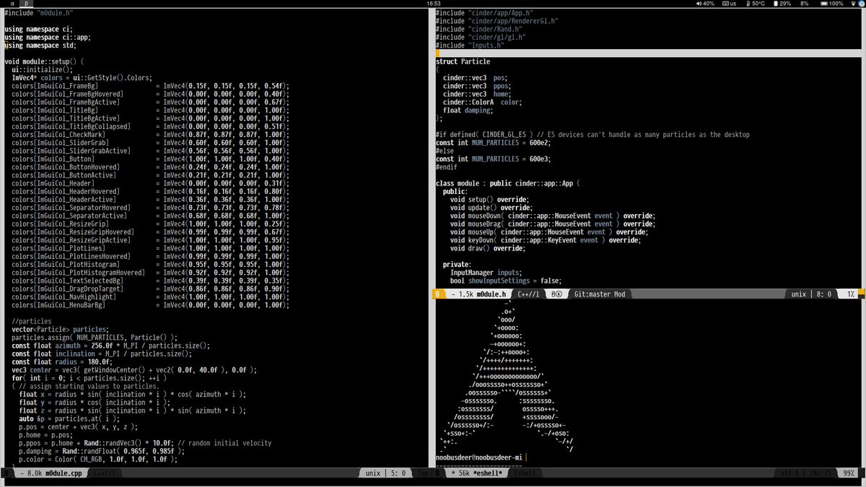
Task: Open volume indicator showing 40%
Action: 705,4
